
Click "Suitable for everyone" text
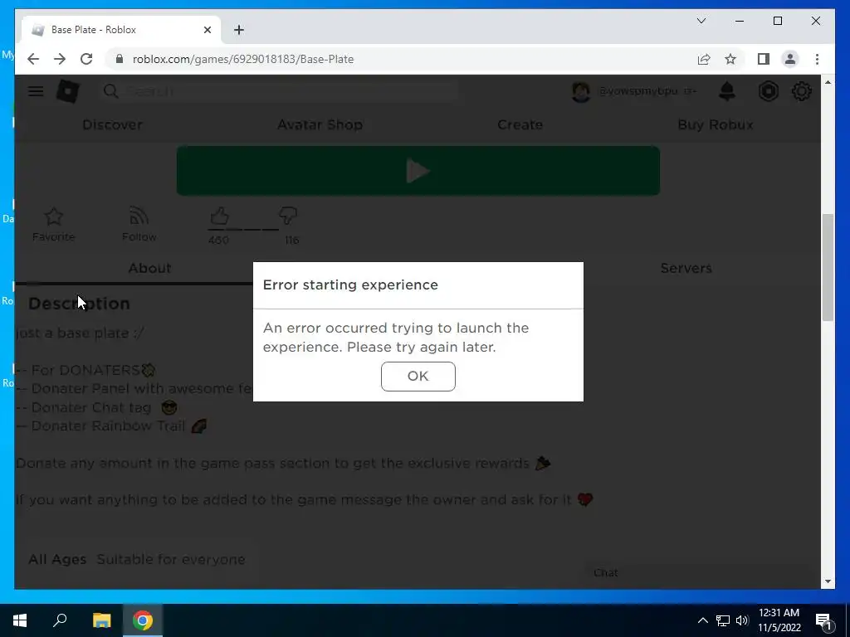(x=171, y=560)
